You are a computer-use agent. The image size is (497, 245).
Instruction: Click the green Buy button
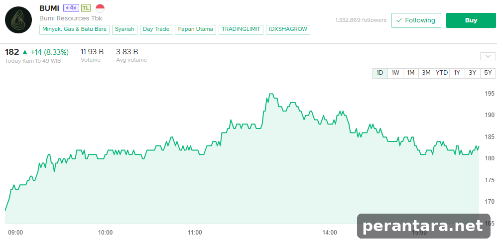pyautogui.click(x=471, y=20)
